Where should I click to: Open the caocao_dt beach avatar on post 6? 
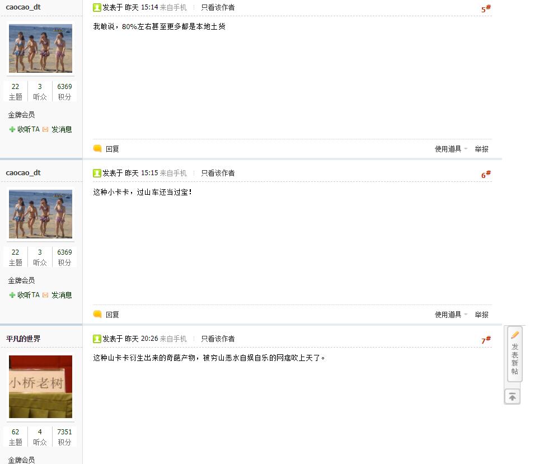tap(40, 214)
